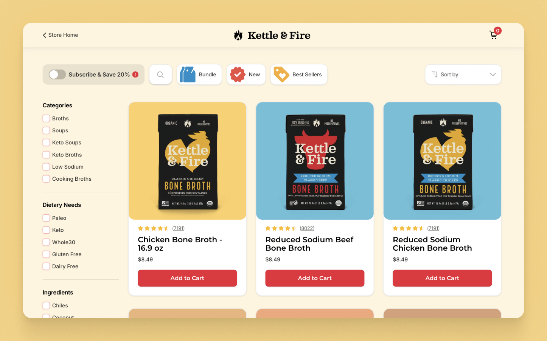
Task: Toggle the Subscribe & Save 20% switch
Action: [57, 74]
